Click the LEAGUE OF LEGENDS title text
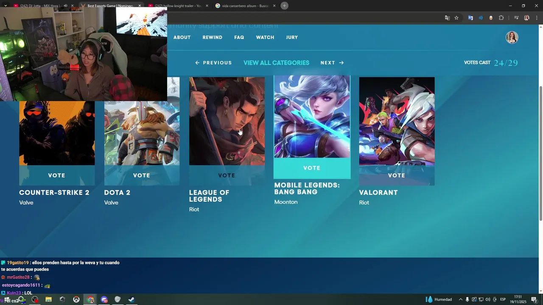Screen dimensions: 543x305 [209, 196]
